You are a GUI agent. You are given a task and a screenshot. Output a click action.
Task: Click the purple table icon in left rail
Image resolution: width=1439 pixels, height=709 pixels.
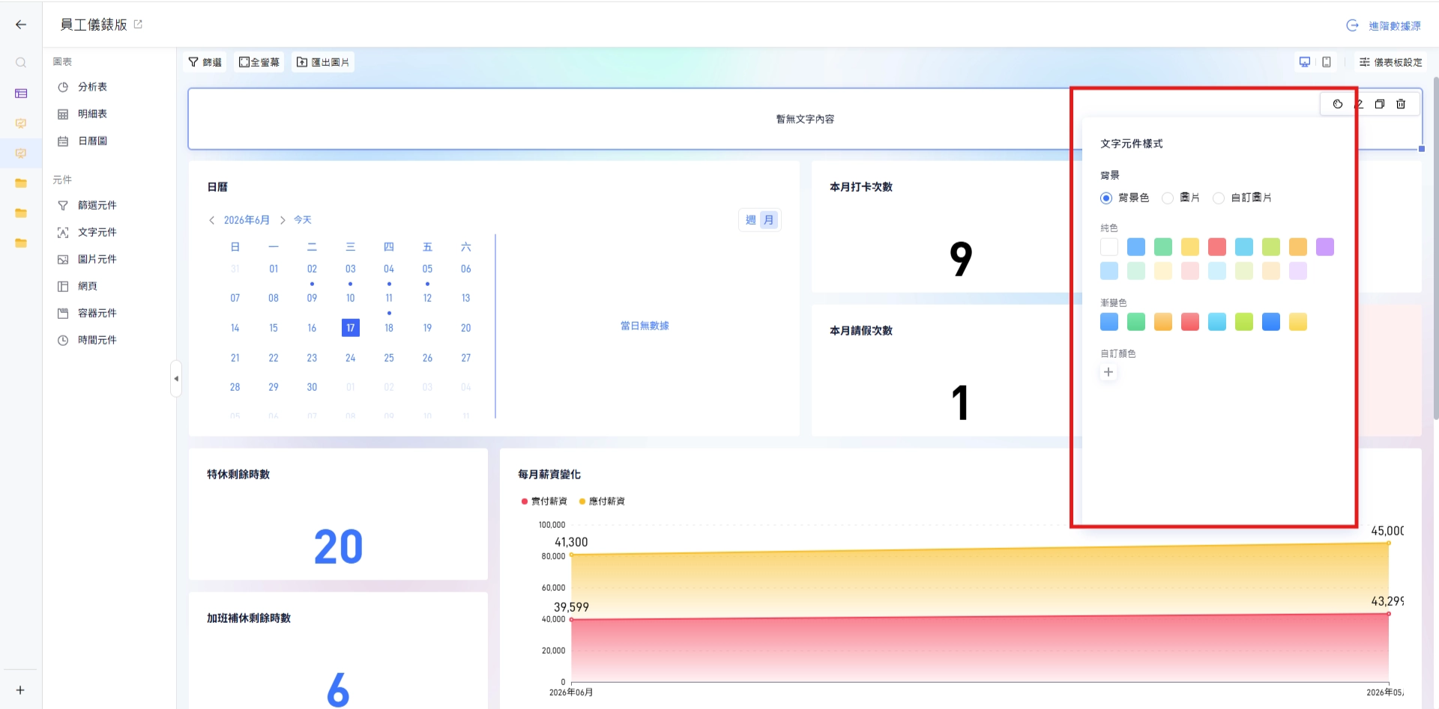pos(21,94)
